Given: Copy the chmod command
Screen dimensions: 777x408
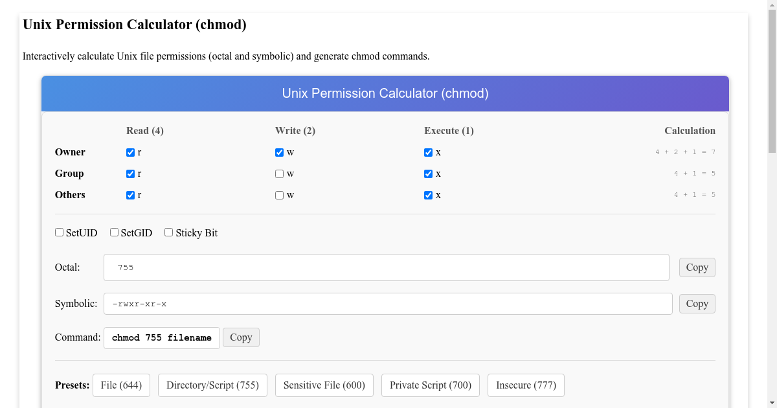Looking at the screenshot, I should click(x=241, y=337).
